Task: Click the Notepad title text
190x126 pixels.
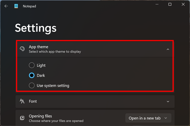Action: pyautogui.click(x=29, y=6)
